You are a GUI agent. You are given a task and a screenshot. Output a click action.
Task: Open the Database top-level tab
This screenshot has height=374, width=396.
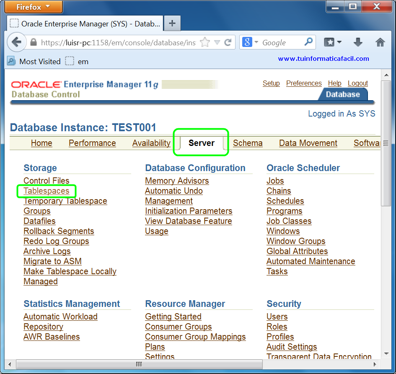click(x=343, y=94)
